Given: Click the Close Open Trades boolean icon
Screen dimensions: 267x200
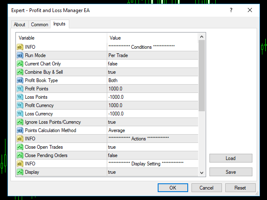Looking at the screenshot, I should [20, 147].
